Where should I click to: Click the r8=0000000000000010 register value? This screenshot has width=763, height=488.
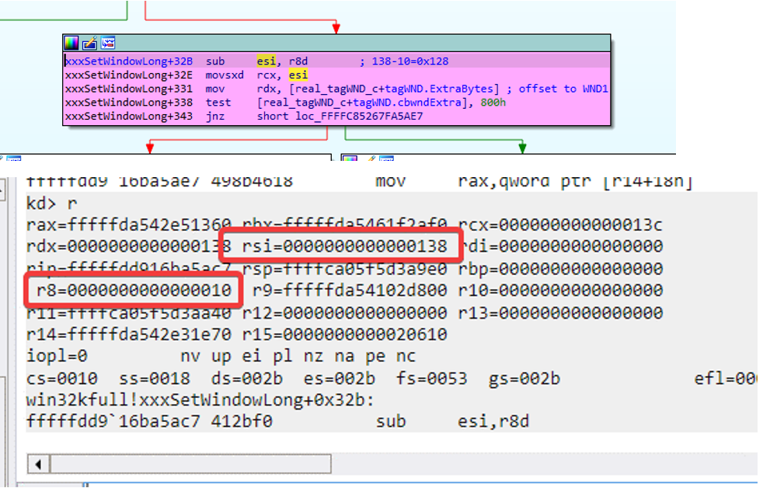(x=134, y=291)
